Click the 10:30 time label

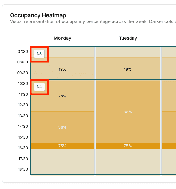point(23,84)
